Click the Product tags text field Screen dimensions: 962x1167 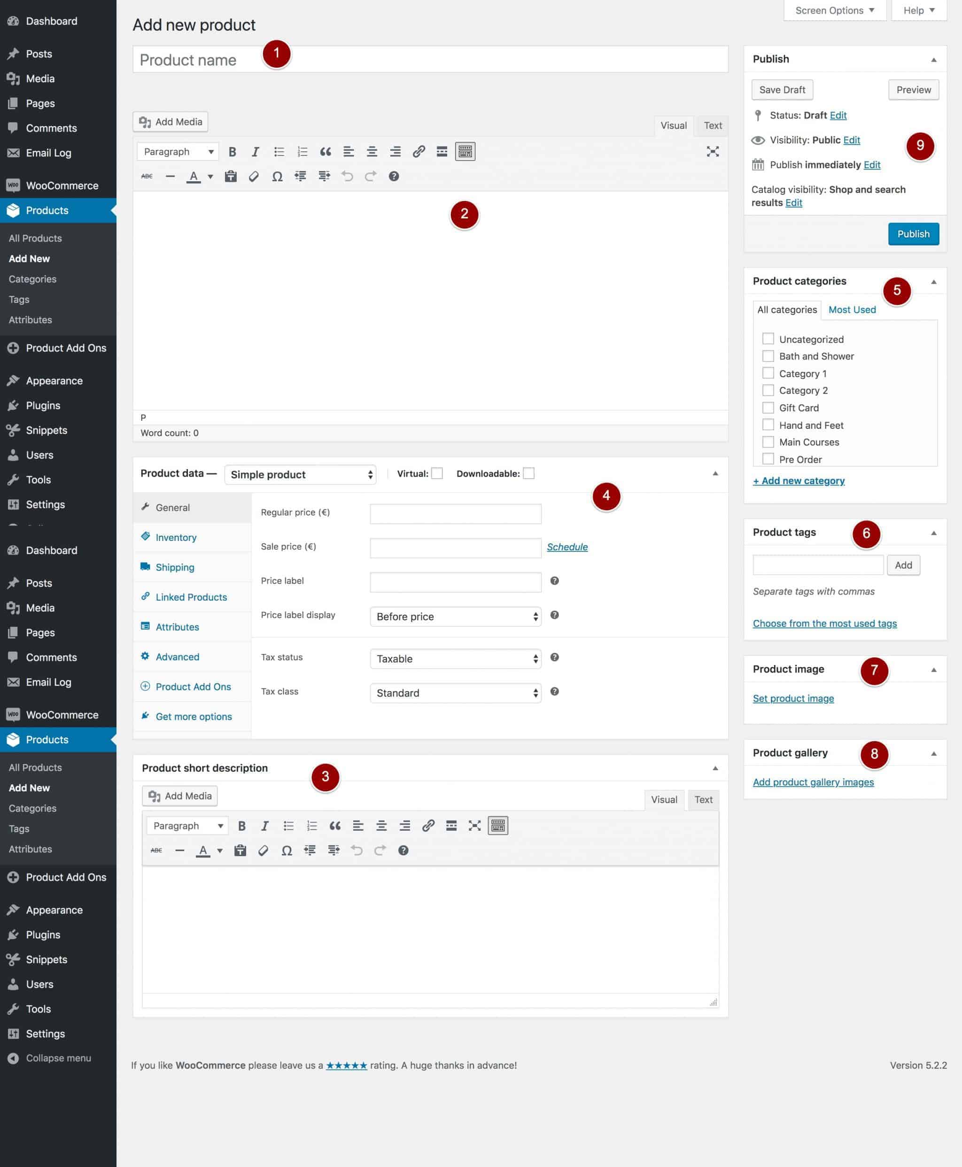[x=818, y=565]
